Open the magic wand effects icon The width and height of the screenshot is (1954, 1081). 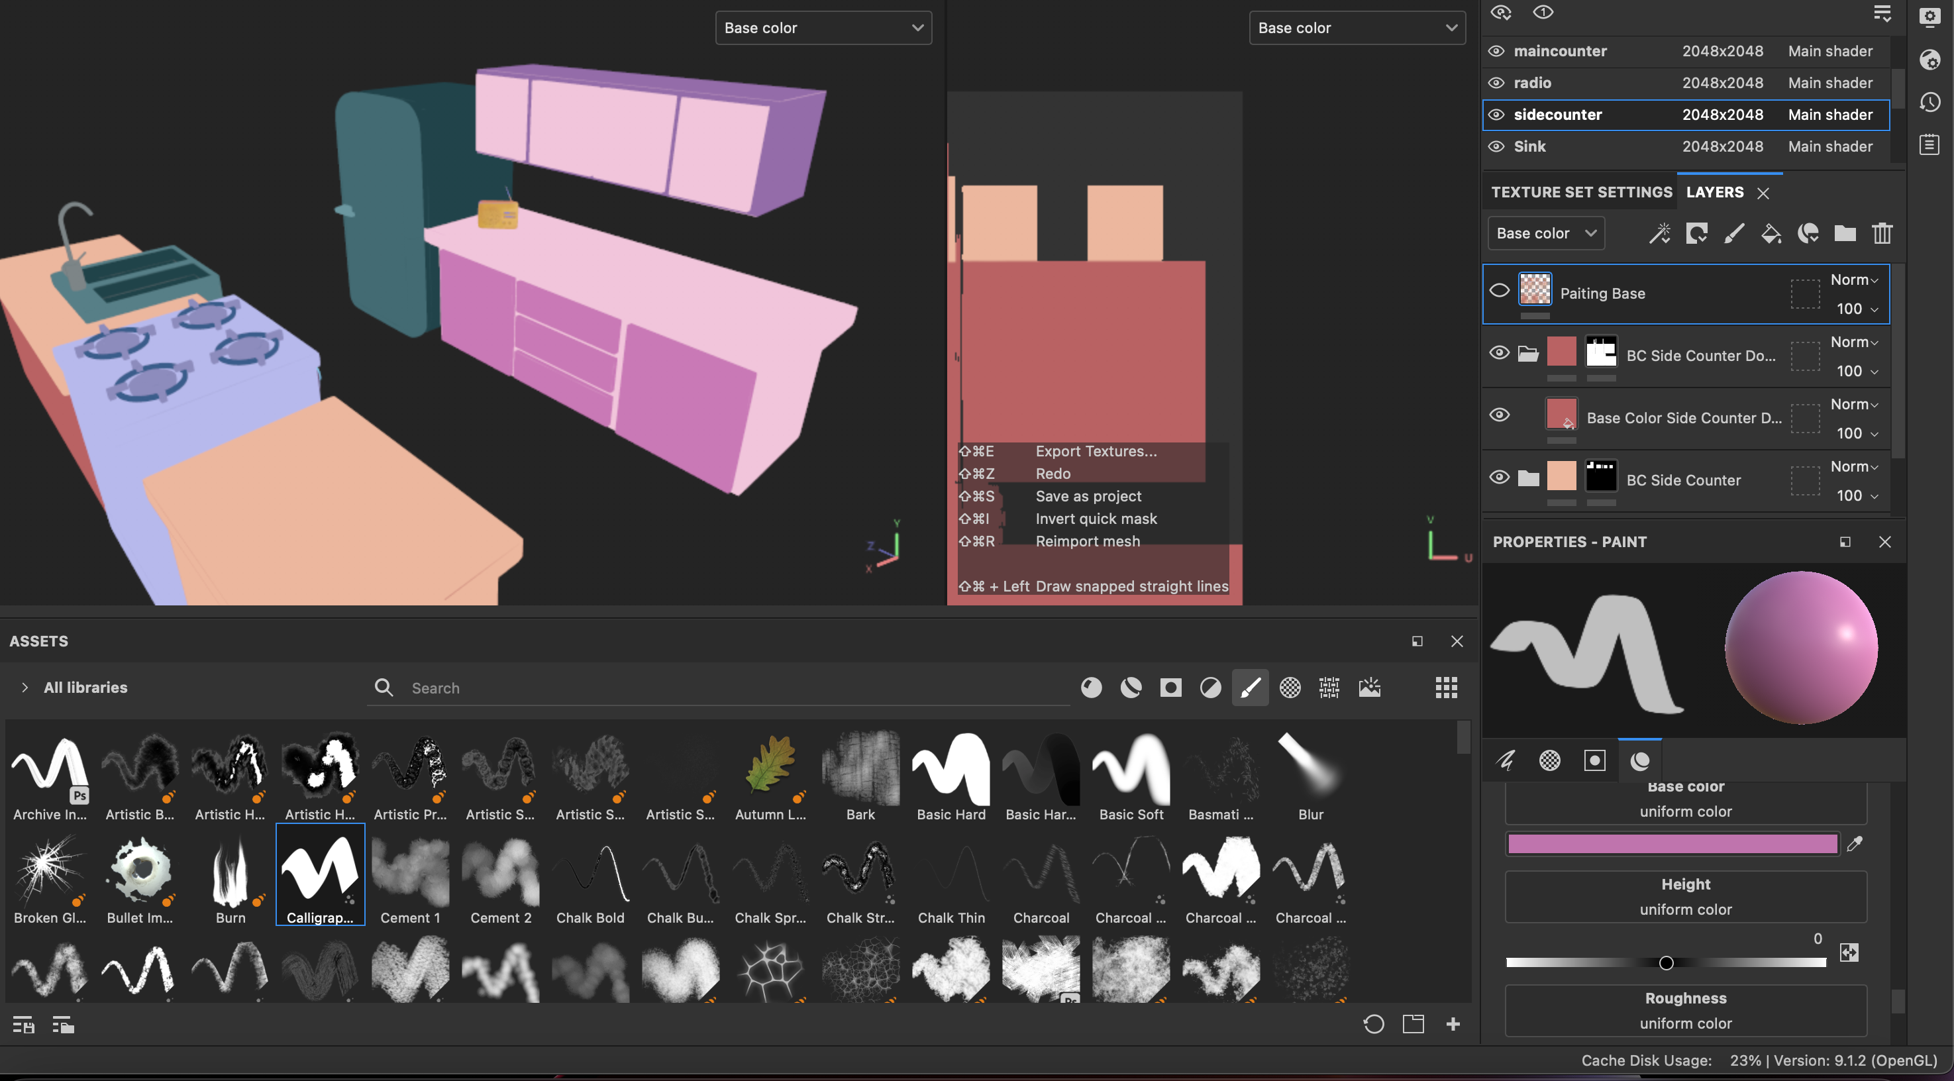1660,234
